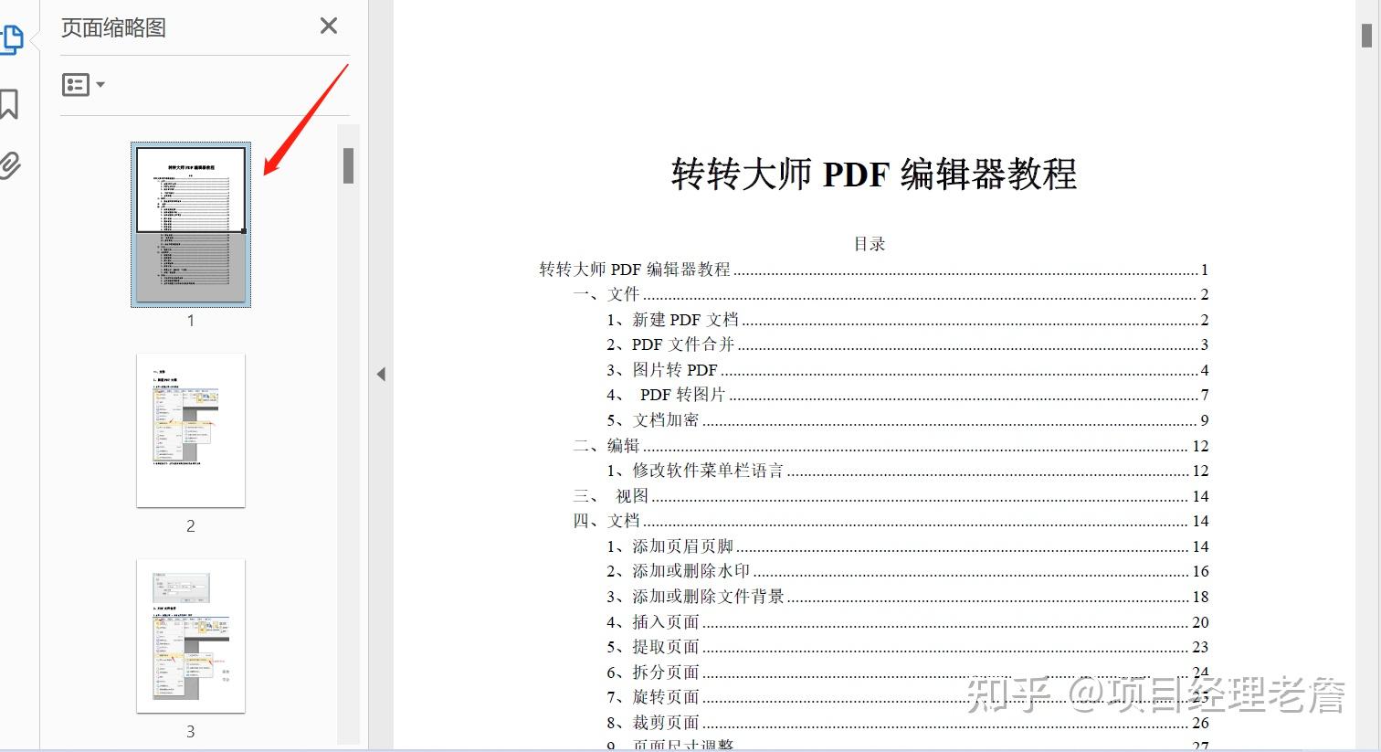Open contents entry 1、修改软件菜单栏语言
This screenshot has width=1381, height=752.
(907, 471)
